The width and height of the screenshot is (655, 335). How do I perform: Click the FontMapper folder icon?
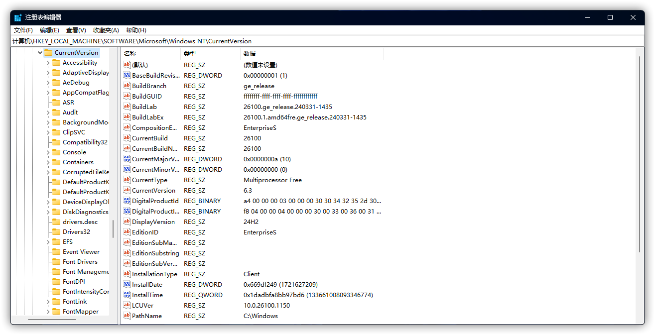point(56,311)
